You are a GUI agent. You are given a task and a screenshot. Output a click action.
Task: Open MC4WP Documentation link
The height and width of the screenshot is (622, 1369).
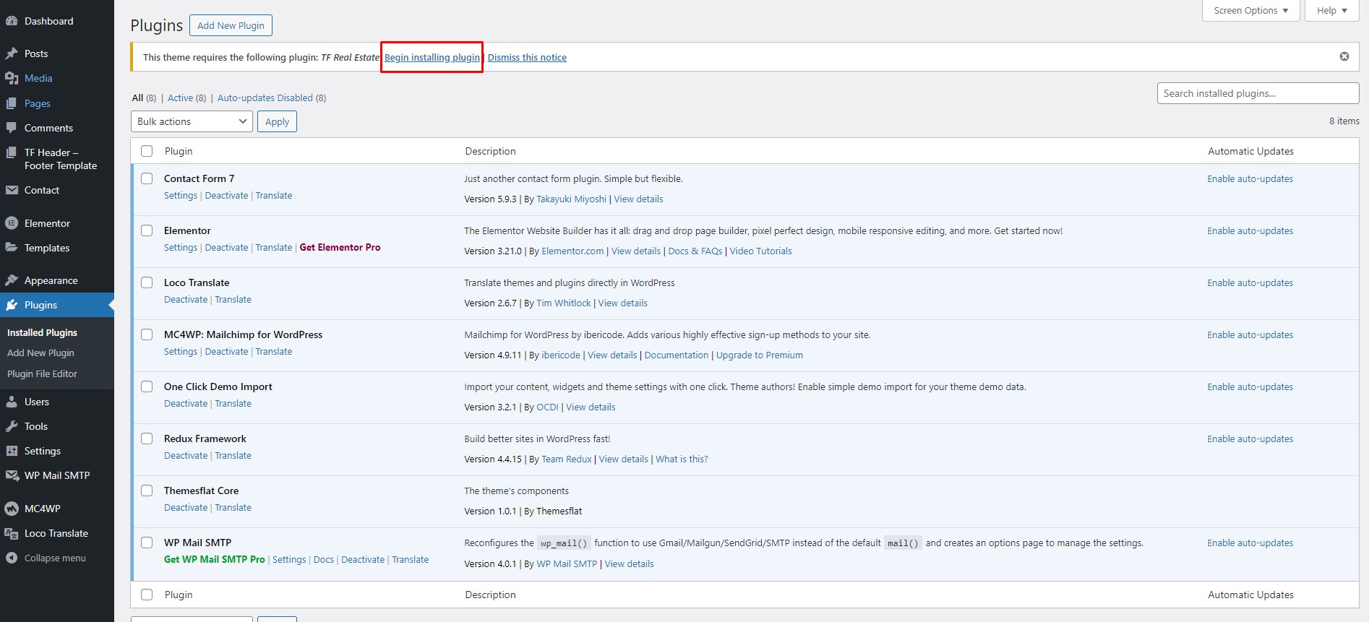point(677,355)
